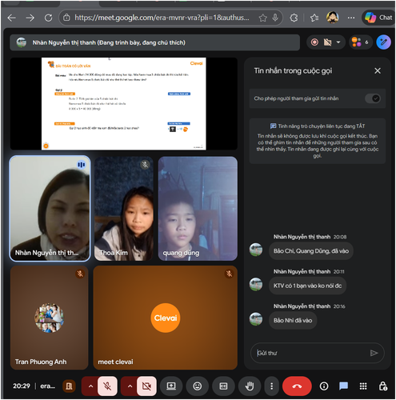This screenshot has width=396, height=400.
Task: Toggle allowing participants to send messages
Action: (373, 98)
